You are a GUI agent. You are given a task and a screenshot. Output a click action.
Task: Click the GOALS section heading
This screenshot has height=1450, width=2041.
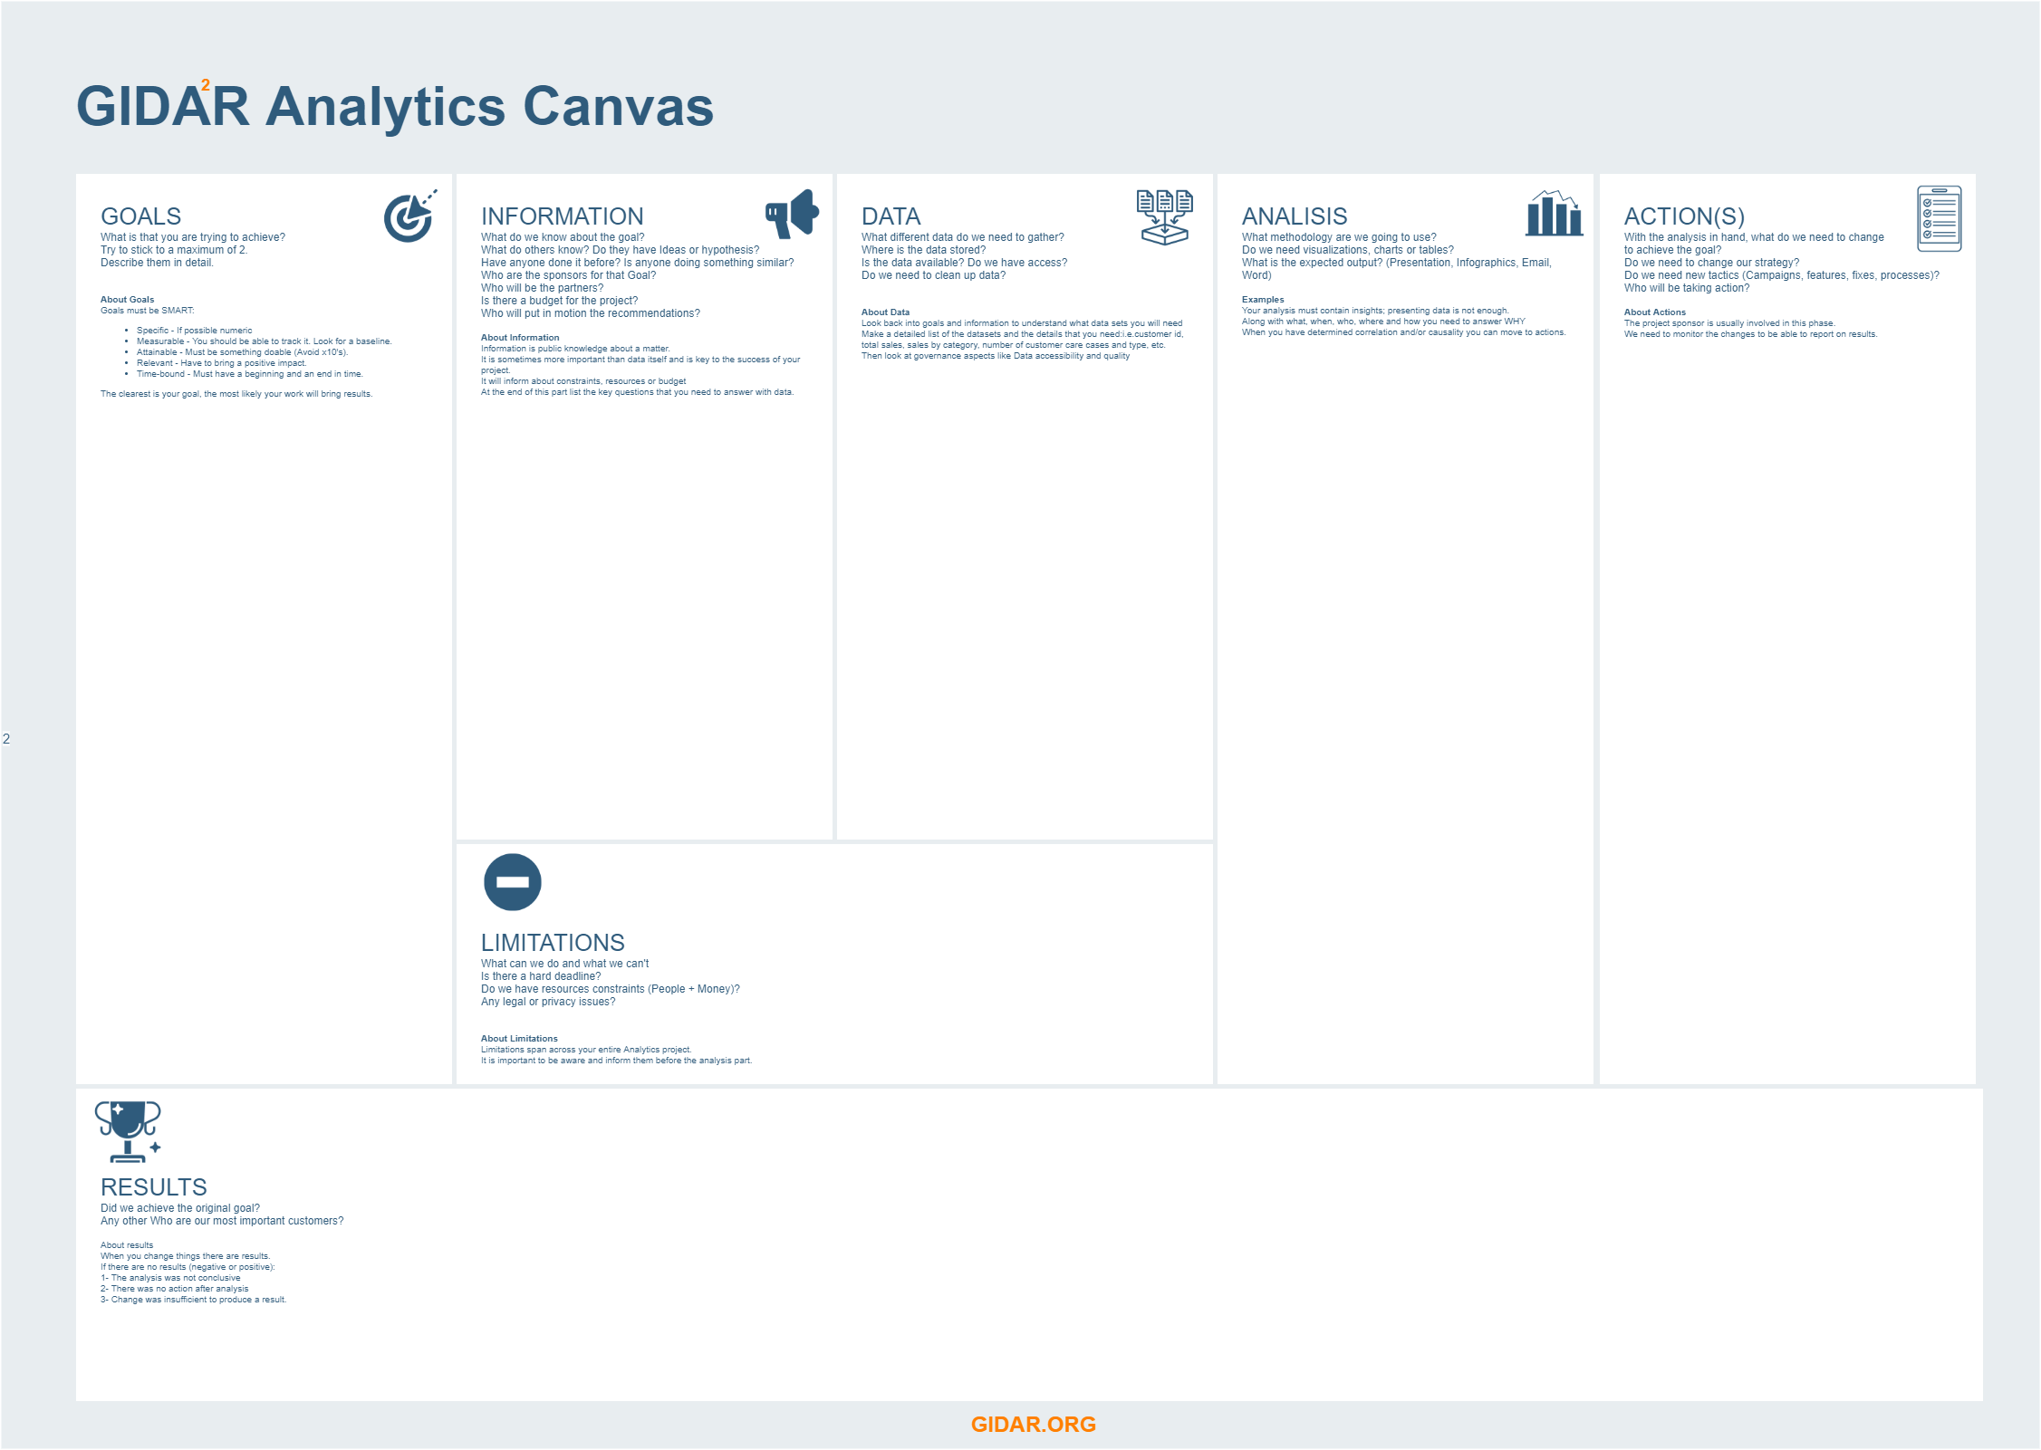(x=140, y=217)
